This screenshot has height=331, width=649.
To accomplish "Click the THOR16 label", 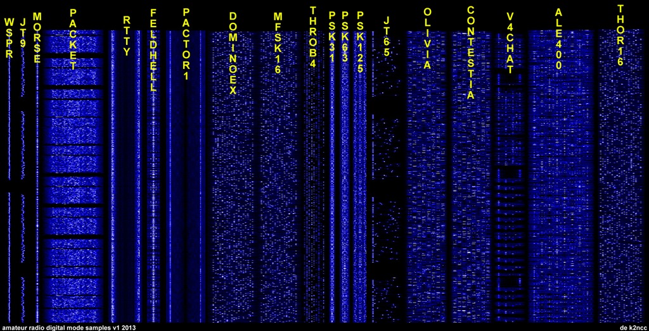I will coord(620,35).
